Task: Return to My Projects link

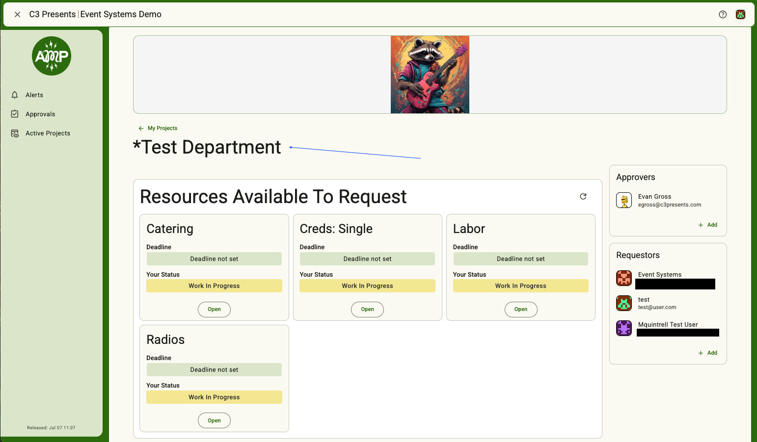Action: coord(162,128)
